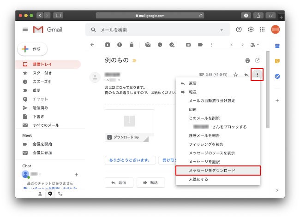Archive this email with the archive icon
The height and width of the screenshot is (218, 300).
coord(108,45)
